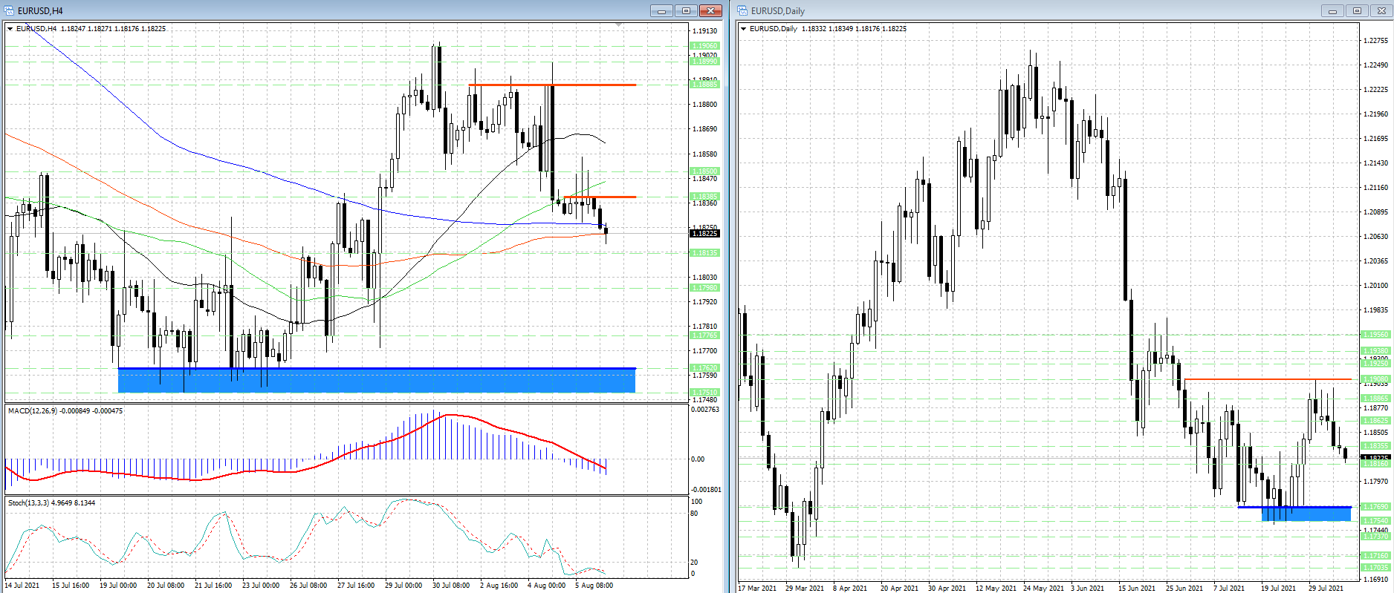Click the 5 Aug 08:00 date on H4 axis
The height and width of the screenshot is (593, 1394).
click(594, 586)
